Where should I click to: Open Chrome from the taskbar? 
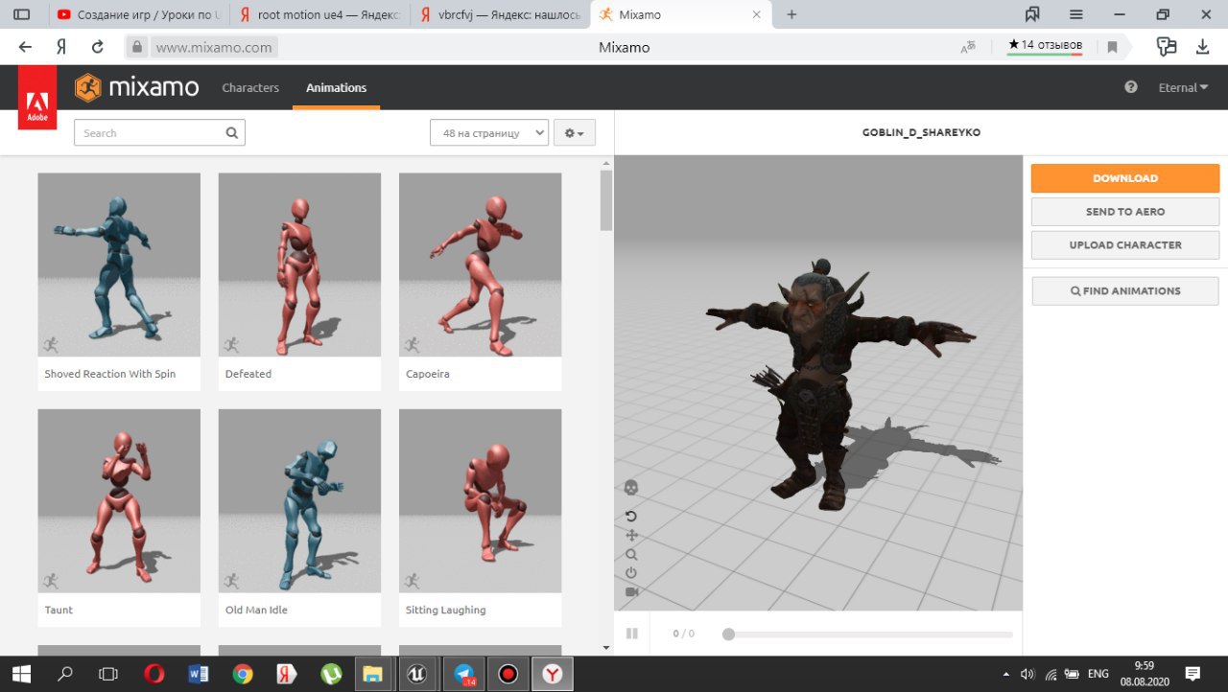tap(243, 674)
